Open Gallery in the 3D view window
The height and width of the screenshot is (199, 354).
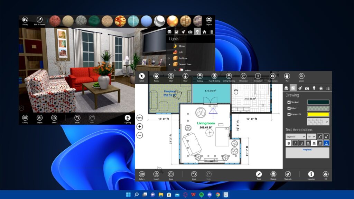point(25,119)
